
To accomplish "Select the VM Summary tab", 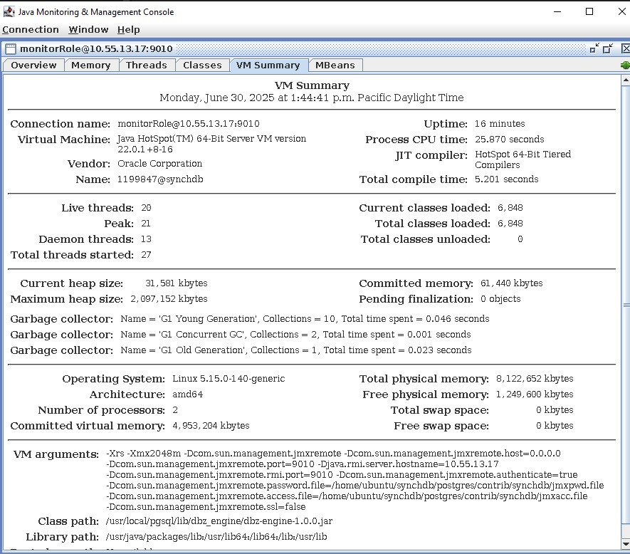I will [x=268, y=65].
